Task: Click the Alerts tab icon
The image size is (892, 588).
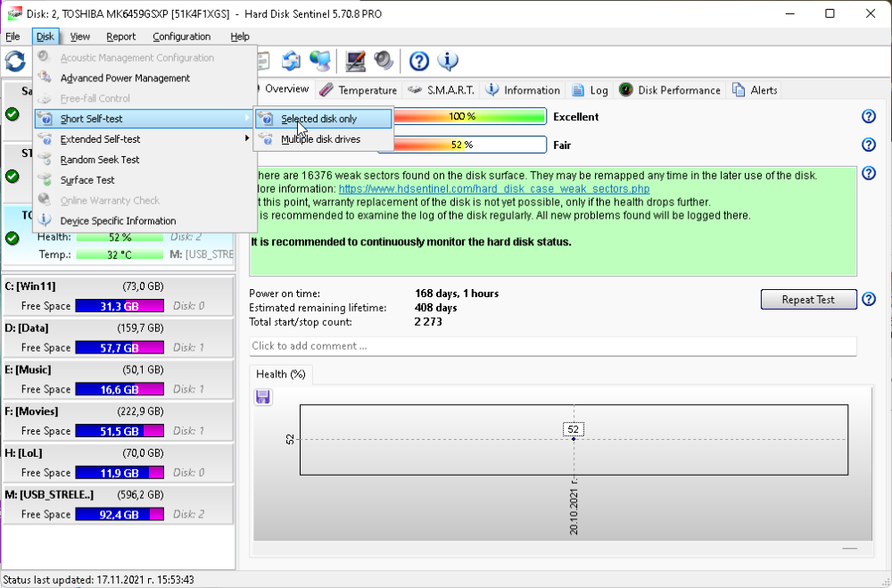Action: click(739, 90)
